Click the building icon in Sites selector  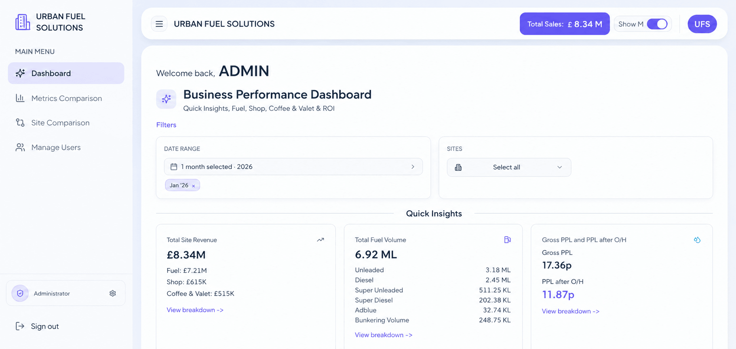458,167
